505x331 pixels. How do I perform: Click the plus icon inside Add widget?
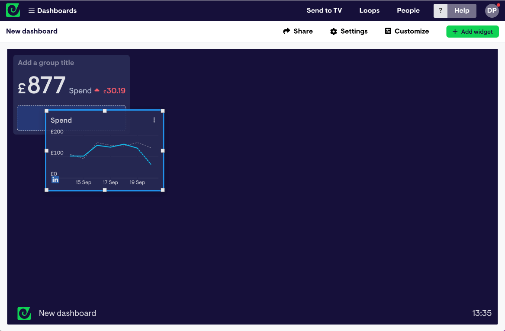coord(456,31)
